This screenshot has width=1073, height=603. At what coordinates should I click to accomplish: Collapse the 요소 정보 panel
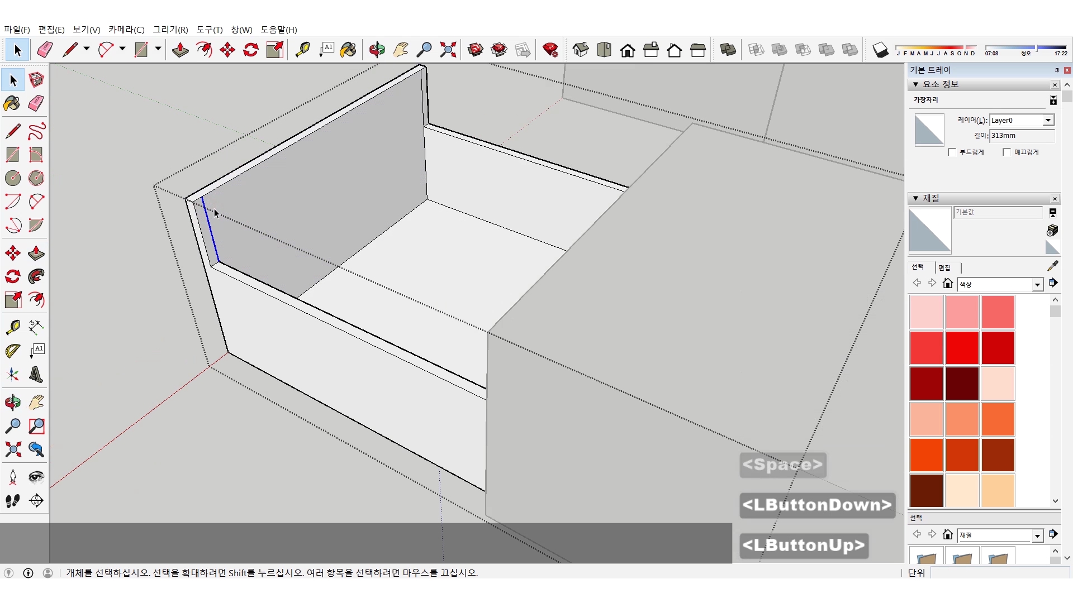pos(915,84)
